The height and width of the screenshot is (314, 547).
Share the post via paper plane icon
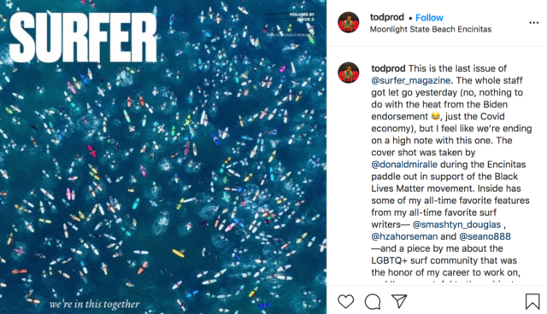pos(399,301)
